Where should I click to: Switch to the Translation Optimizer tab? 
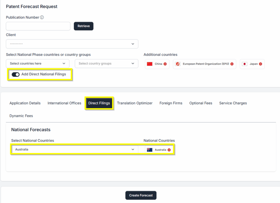coord(135,103)
